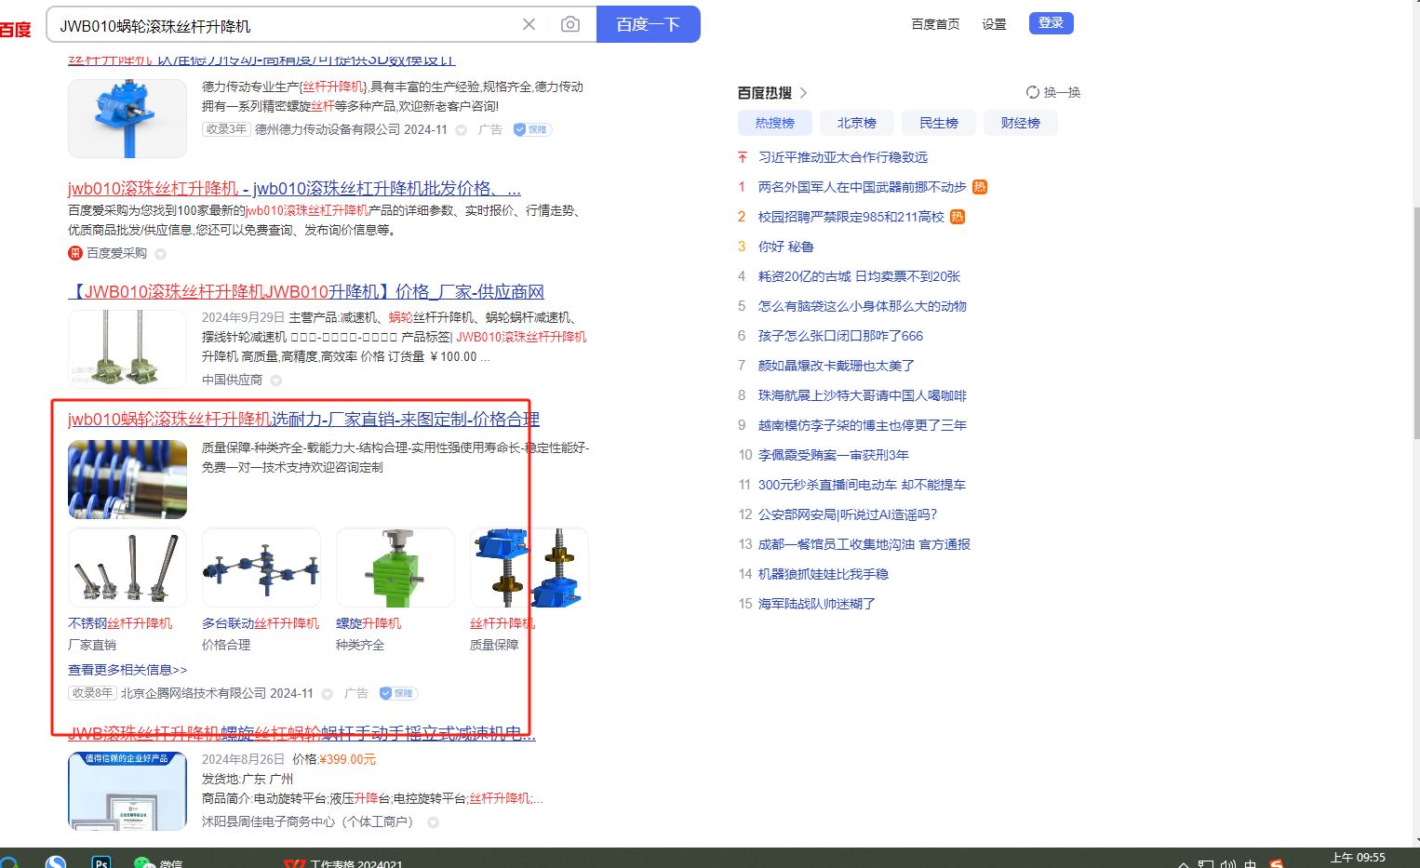Click the blue screw jack thumbnail of 德力传动
Image resolution: width=1420 pixels, height=868 pixels.
pyautogui.click(x=127, y=118)
